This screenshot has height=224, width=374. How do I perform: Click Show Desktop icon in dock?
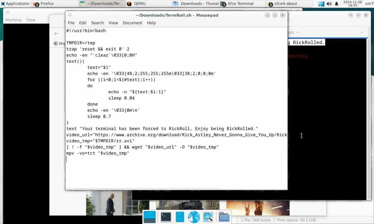click(x=150, y=217)
